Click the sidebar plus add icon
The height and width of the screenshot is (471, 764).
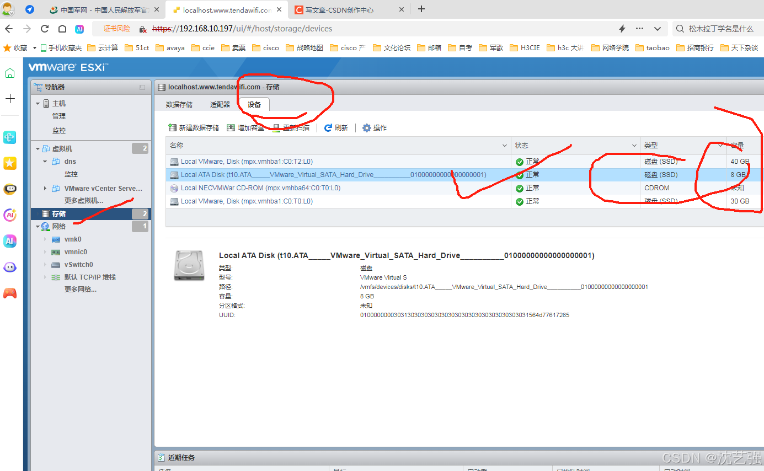(x=10, y=99)
